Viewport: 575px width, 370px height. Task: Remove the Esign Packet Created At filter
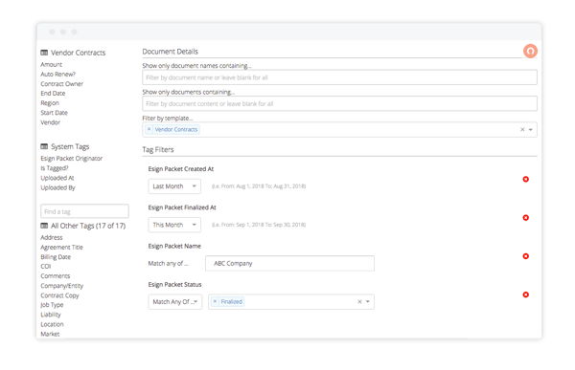pos(525,179)
